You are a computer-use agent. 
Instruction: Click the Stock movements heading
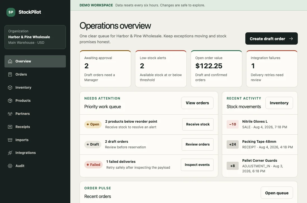(244, 107)
